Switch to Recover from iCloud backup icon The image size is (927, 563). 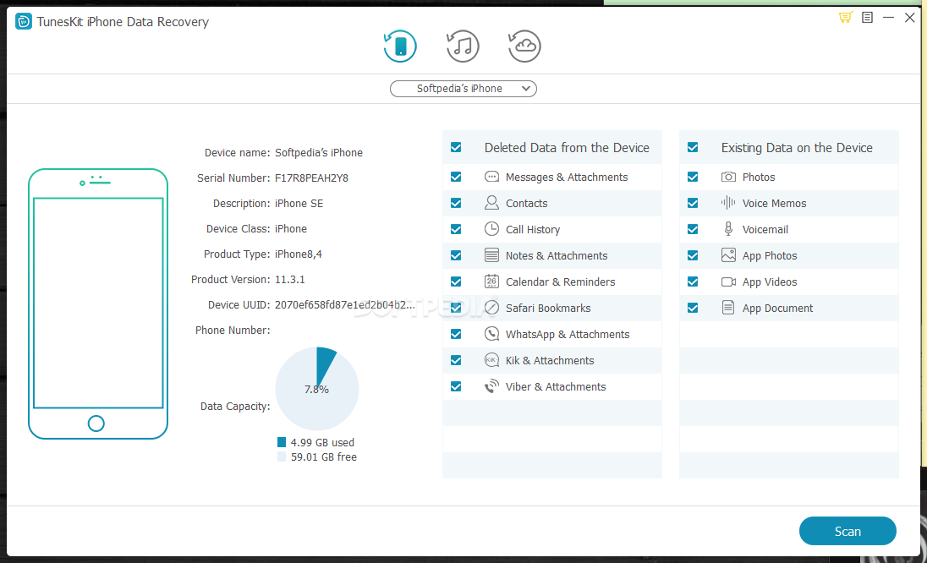tap(524, 46)
